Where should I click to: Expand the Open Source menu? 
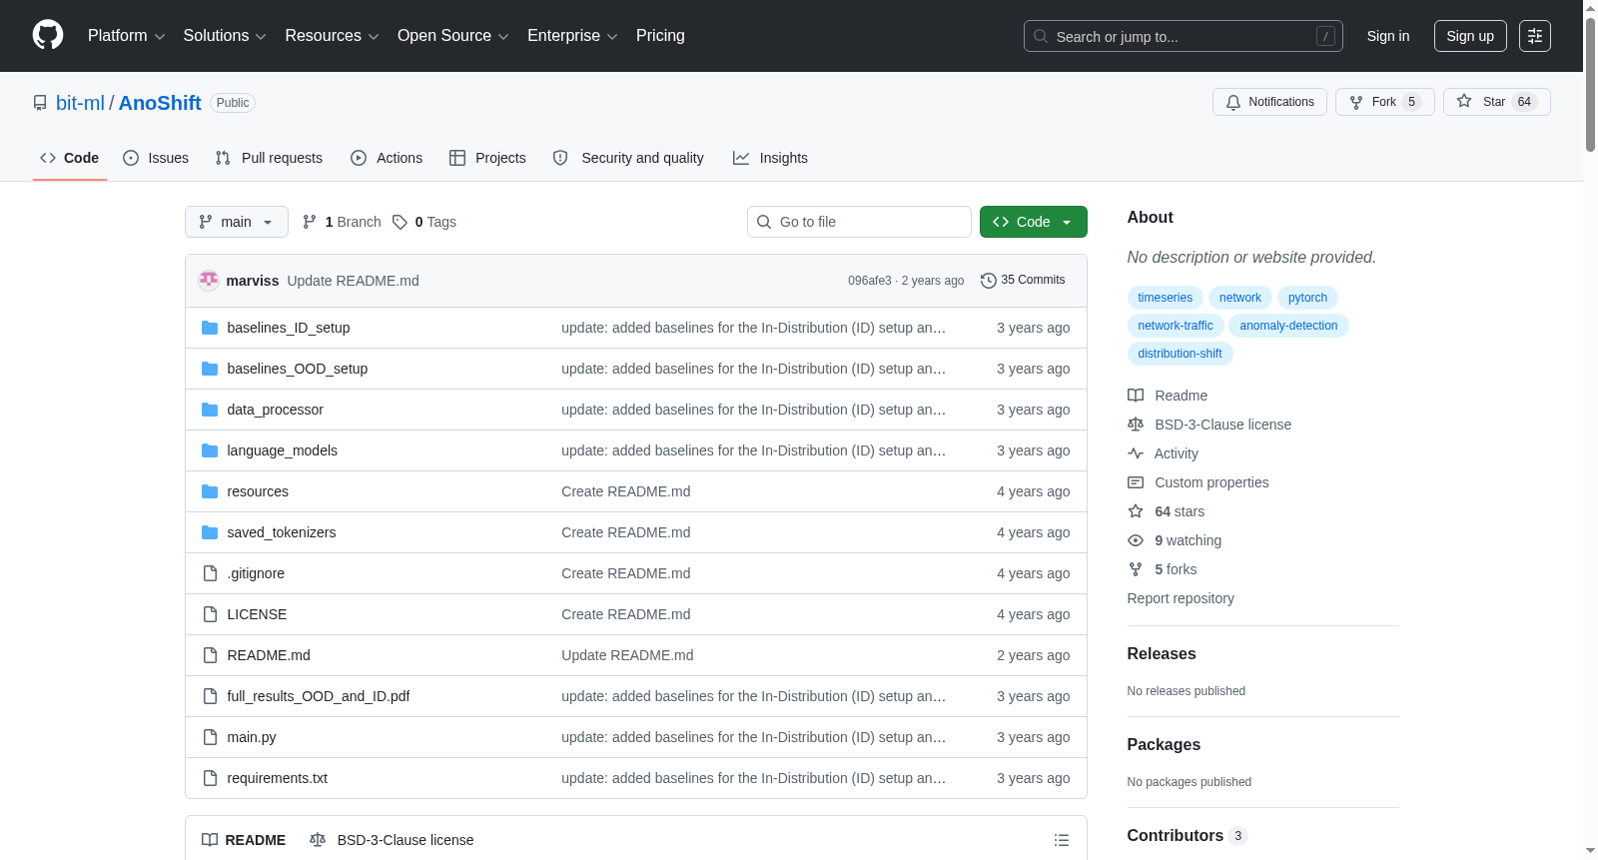click(x=453, y=36)
